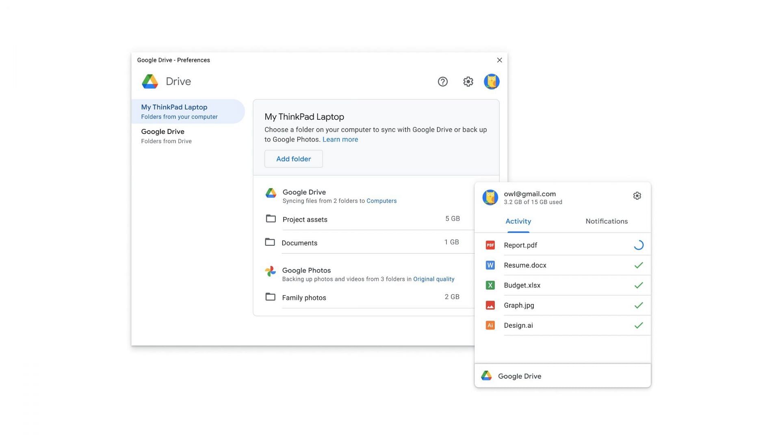780x438 pixels.
Task: Close the Preferences window
Action: pyautogui.click(x=499, y=60)
